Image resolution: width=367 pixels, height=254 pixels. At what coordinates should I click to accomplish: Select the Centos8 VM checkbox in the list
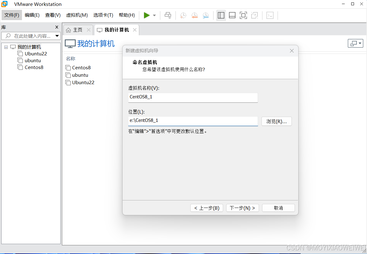[68, 67]
